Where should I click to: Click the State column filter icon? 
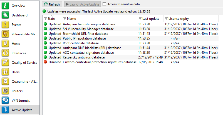point(46,19)
